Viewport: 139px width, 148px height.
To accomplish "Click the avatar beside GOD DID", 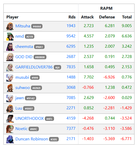I will (x=10, y=57).
